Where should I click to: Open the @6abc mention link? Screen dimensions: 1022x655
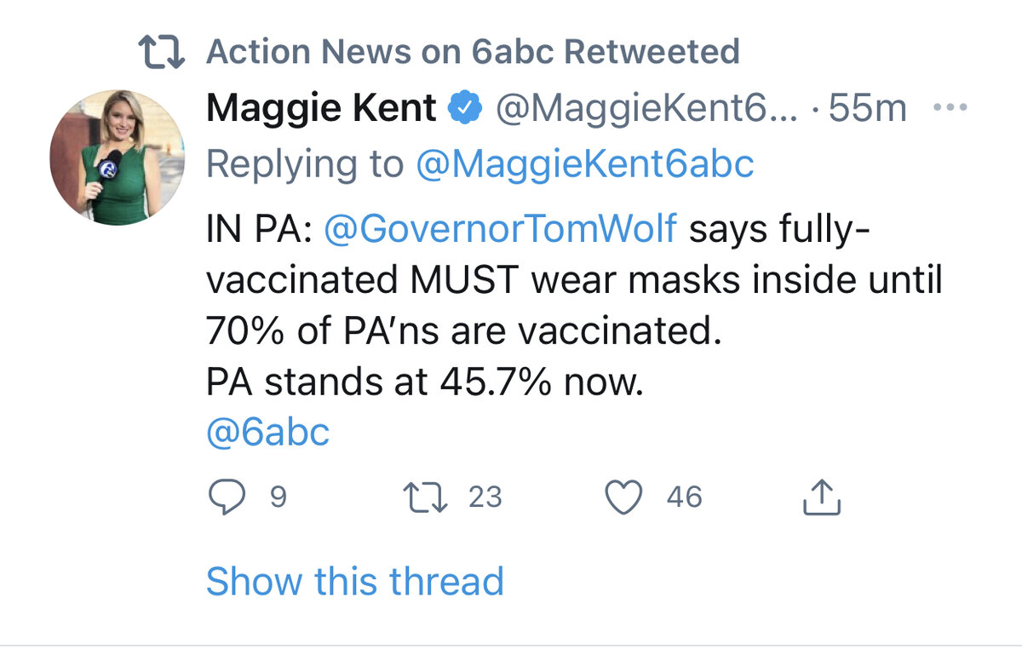(267, 433)
